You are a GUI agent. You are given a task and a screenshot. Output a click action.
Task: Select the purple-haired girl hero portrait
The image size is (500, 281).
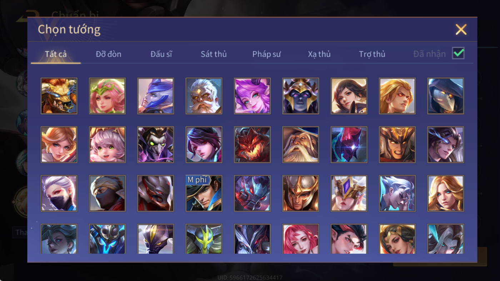point(252,96)
